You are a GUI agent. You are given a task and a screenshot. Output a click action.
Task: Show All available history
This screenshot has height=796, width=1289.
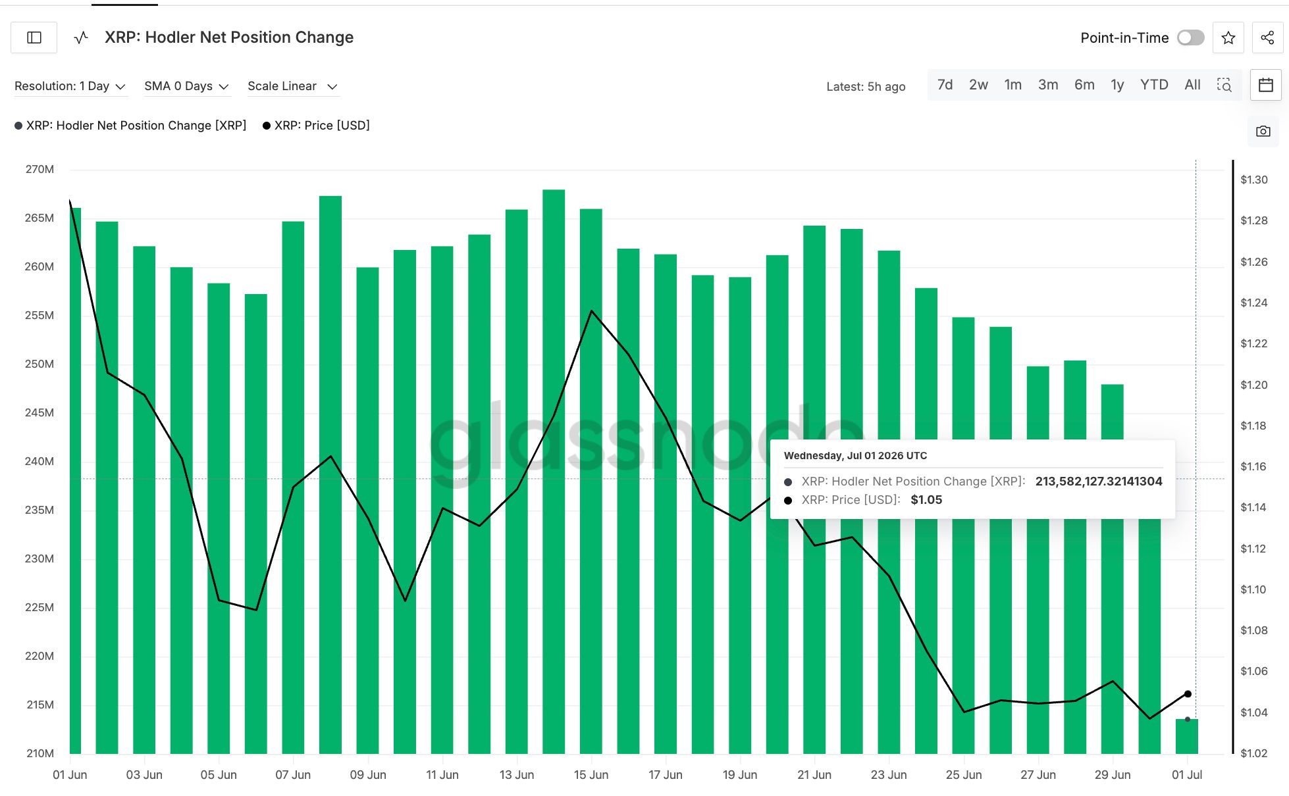[x=1192, y=85]
